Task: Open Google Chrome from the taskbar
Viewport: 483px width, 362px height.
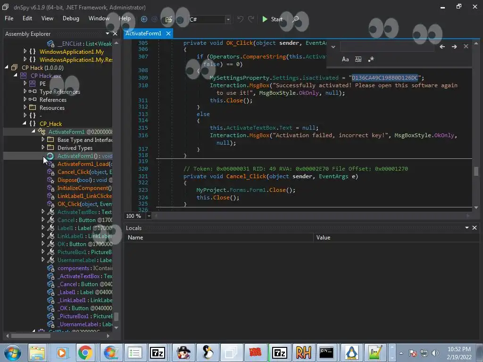Action: [x=85, y=352]
